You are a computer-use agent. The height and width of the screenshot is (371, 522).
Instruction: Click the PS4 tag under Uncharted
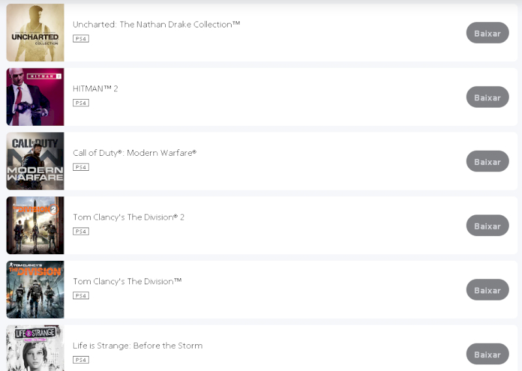[81, 38]
